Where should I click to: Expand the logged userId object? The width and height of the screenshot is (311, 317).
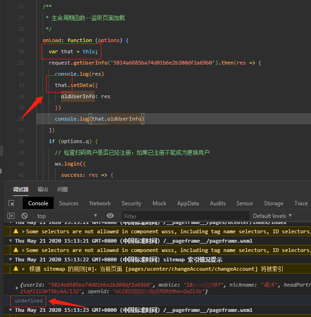coord(17,288)
